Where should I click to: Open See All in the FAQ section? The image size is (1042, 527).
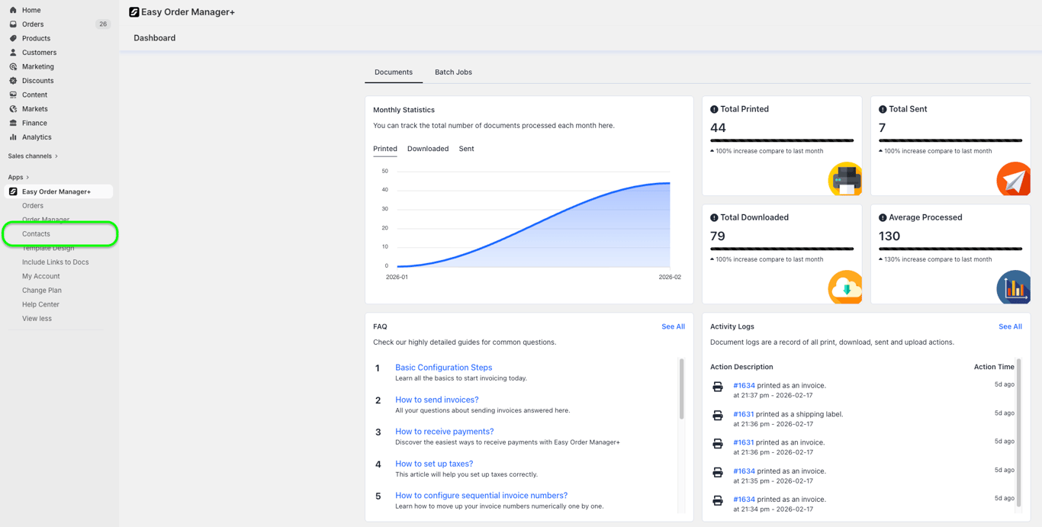click(x=673, y=326)
